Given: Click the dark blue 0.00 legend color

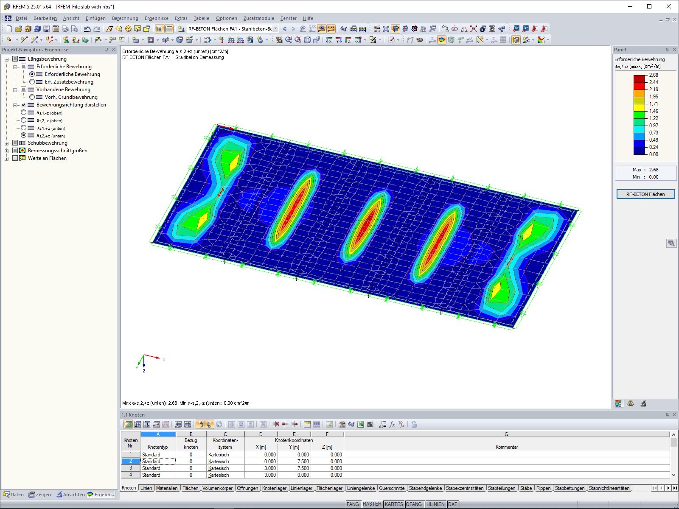Looking at the screenshot, I should [x=640, y=151].
